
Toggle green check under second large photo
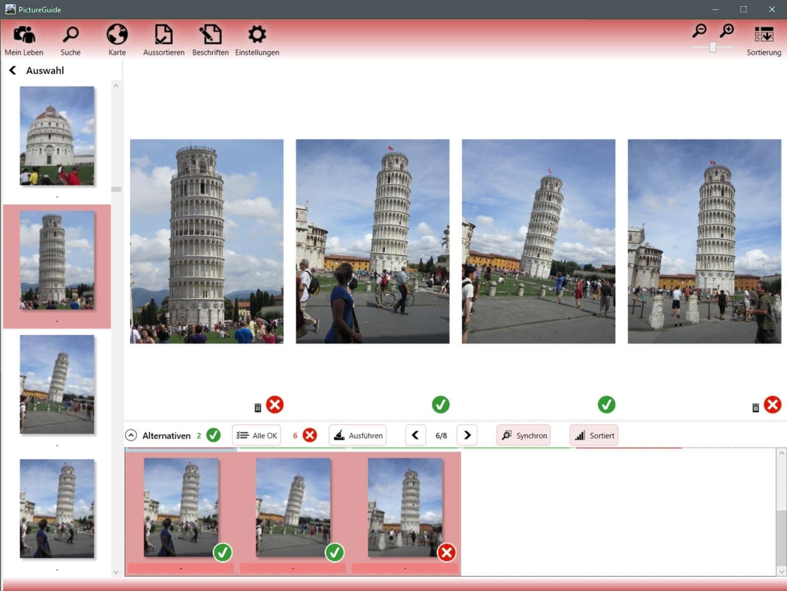pyautogui.click(x=440, y=405)
